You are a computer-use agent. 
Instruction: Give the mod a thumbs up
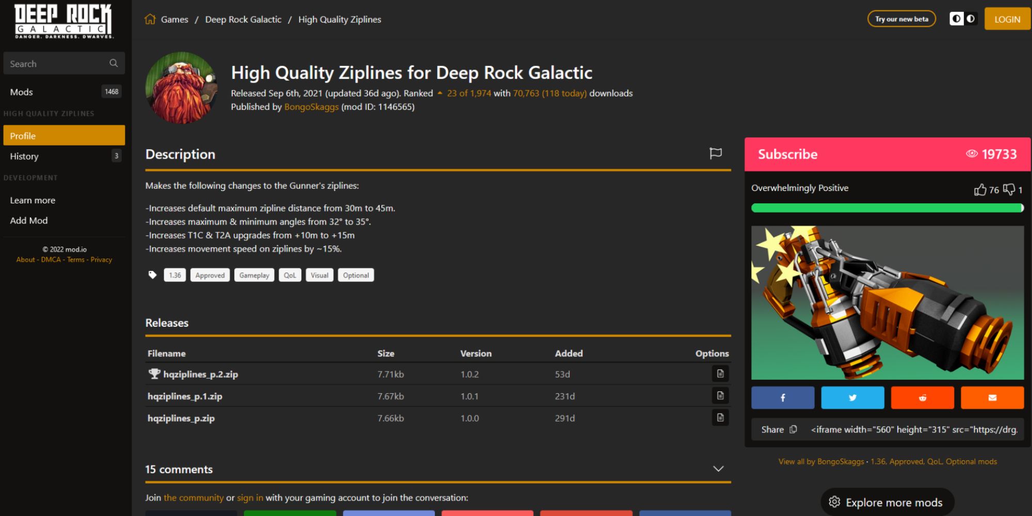click(980, 189)
